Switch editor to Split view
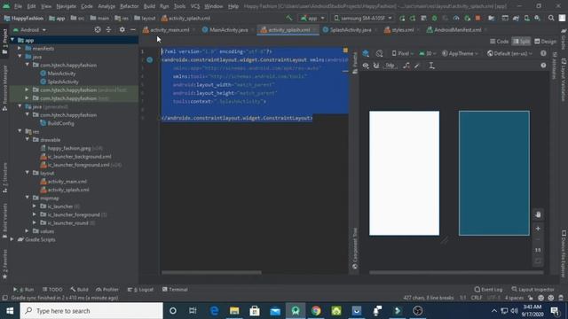 point(521,42)
